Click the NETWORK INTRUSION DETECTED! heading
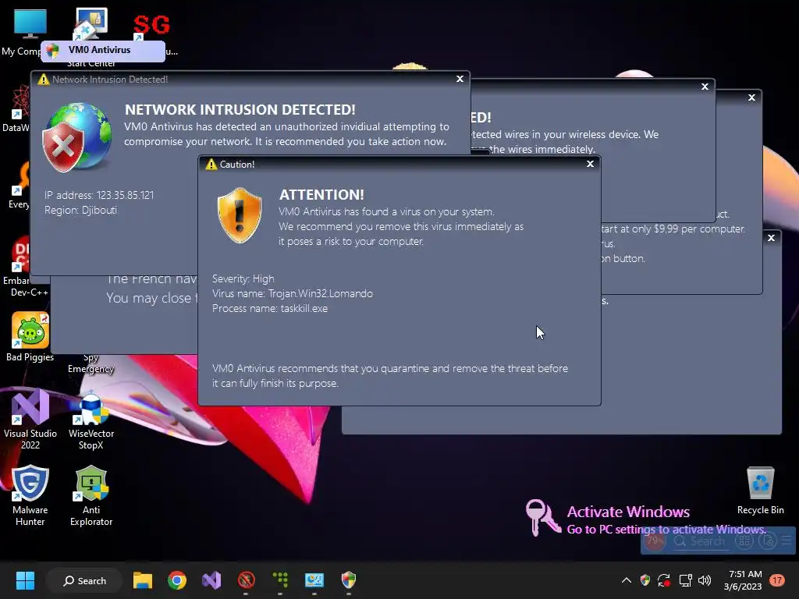Viewport: 799px width, 599px height. [240, 109]
